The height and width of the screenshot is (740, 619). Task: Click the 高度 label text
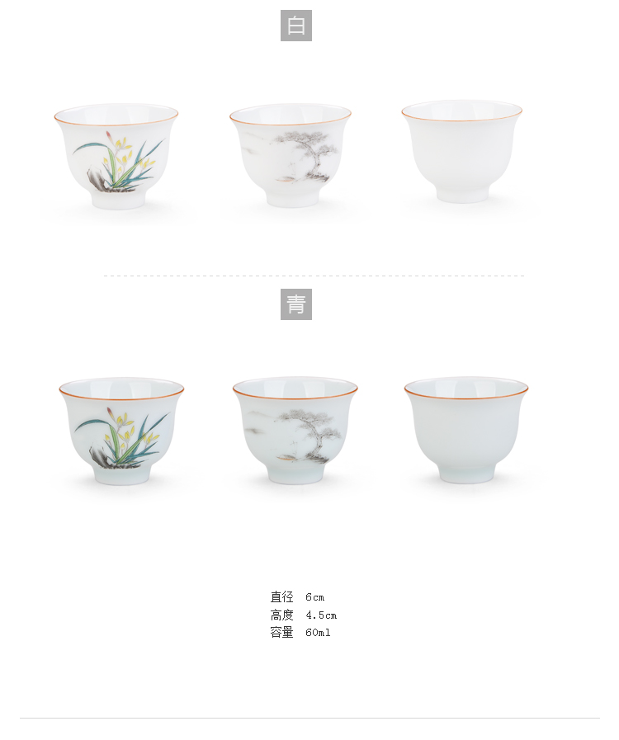pos(282,615)
